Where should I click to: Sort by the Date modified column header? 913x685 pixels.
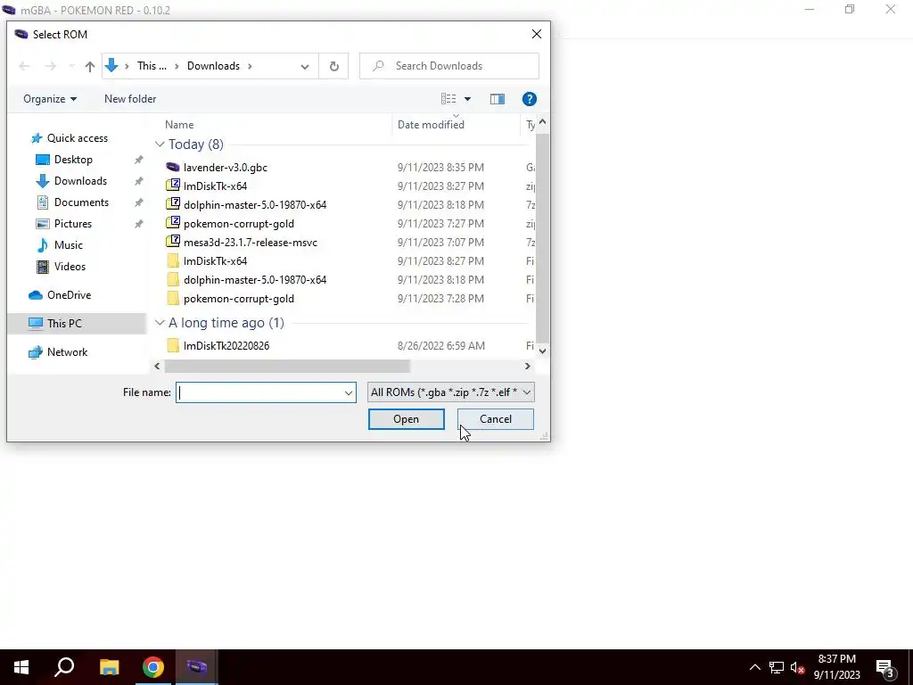pyautogui.click(x=431, y=125)
